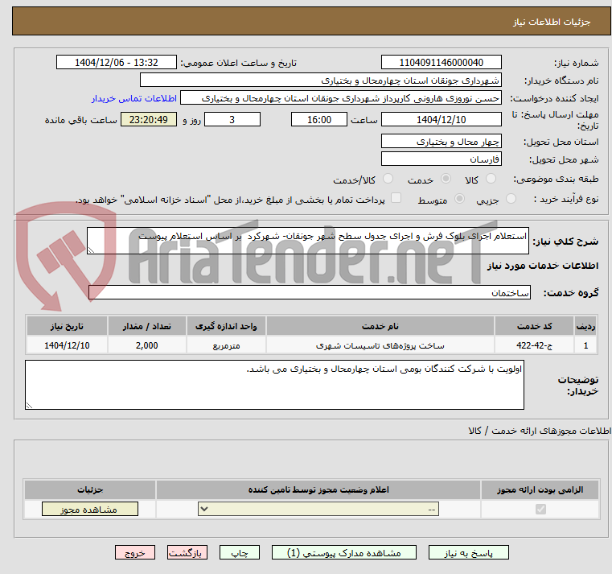Select the جزیی purchase type radio
Image resolution: width=612 pixels, height=574 pixels.
511,199
